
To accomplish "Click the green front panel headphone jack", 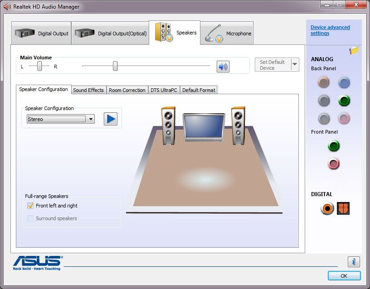I will click(334, 146).
